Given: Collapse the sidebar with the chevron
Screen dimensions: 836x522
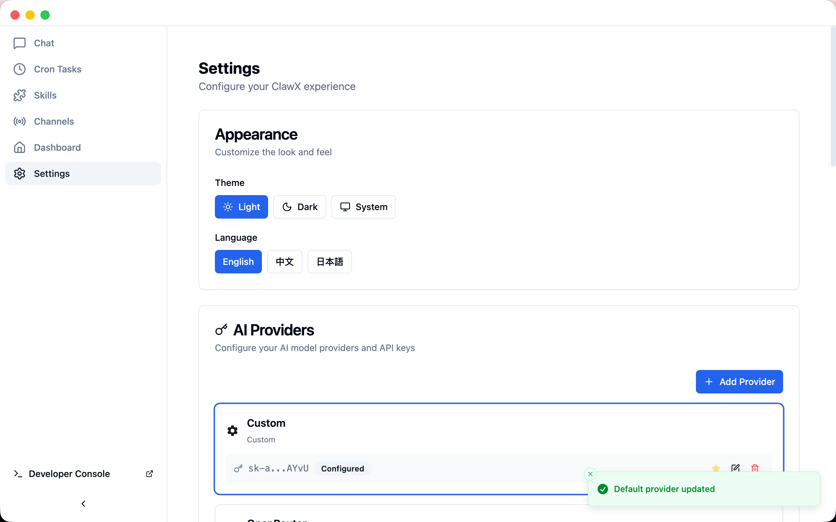Looking at the screenshot, I should click(83, 504).
